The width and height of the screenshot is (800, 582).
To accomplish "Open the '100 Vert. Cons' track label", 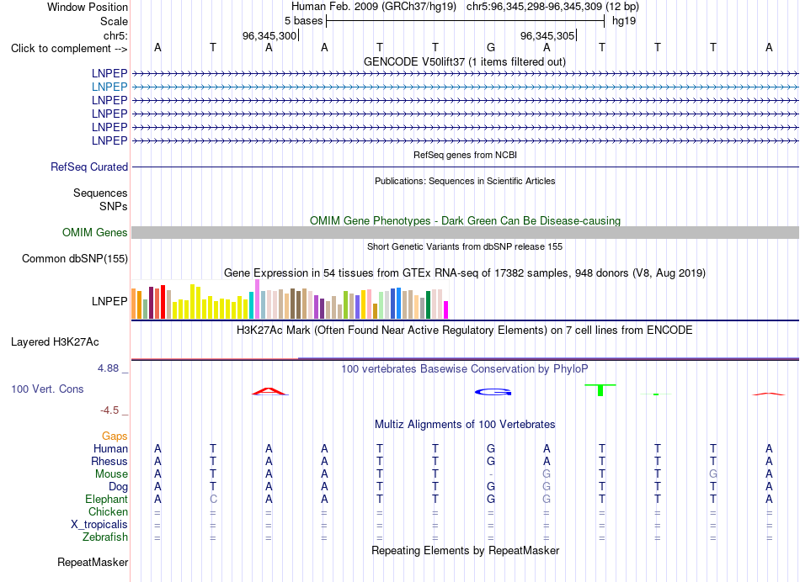I will pos(47,389).
